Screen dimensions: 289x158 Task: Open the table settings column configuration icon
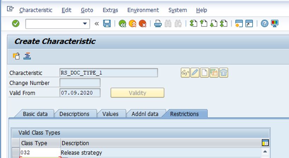pyautogui.click(x=265, y=143)
